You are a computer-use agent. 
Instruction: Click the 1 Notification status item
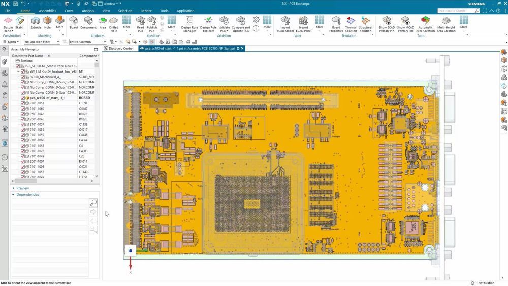tap(483, 283)
